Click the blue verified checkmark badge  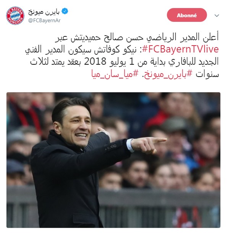[x=65, y=11]
